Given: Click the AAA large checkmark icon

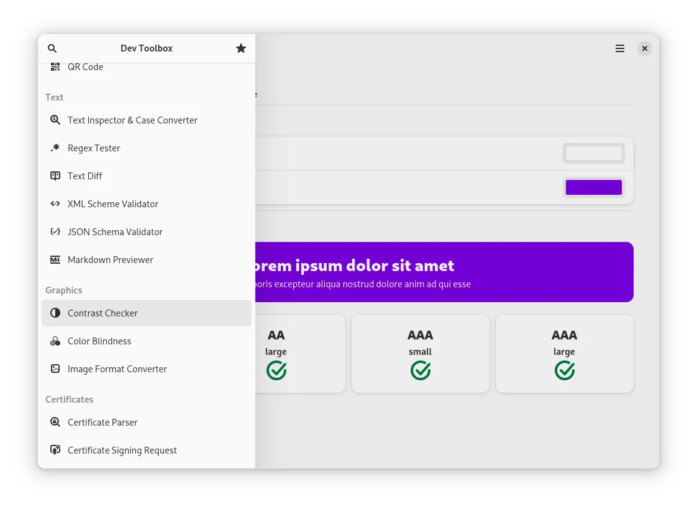Looking at the screenshot, I should coord(564,370).
